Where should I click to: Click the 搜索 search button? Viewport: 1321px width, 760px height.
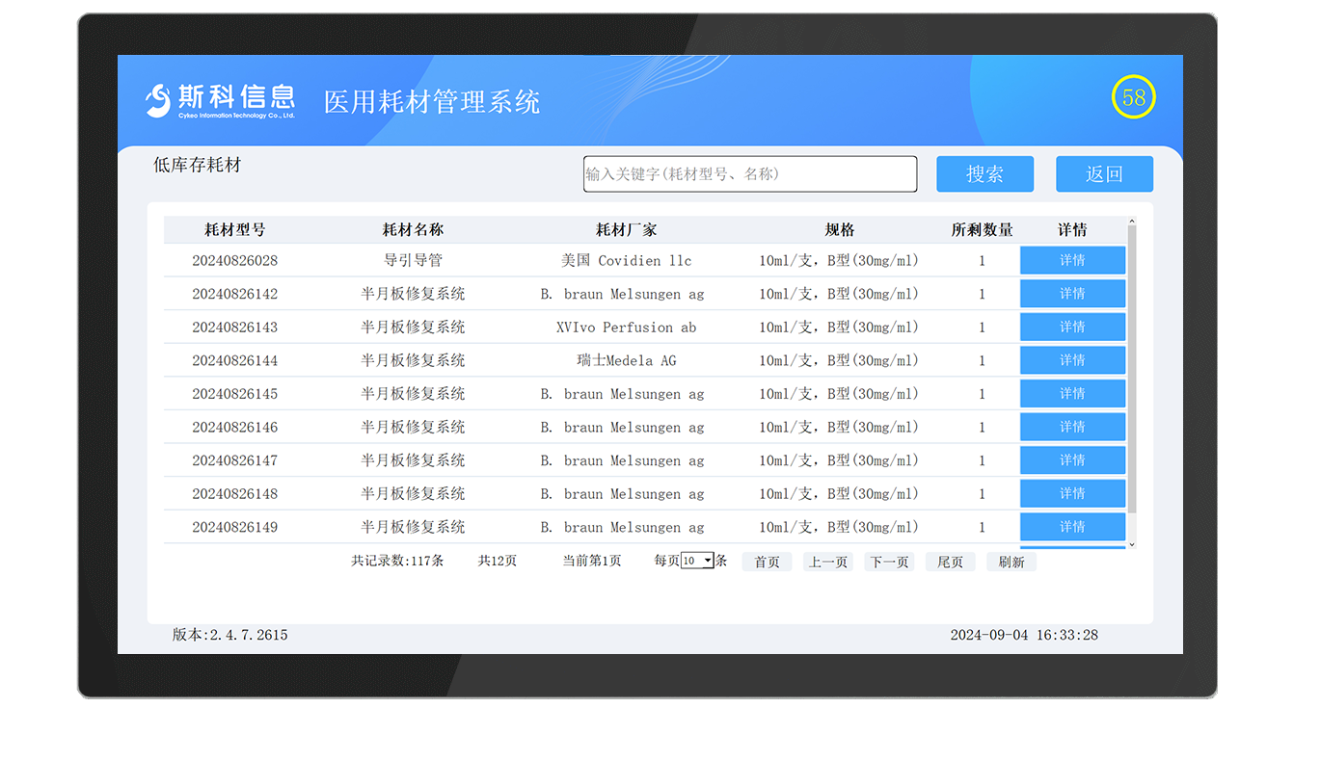coord(984,173)
